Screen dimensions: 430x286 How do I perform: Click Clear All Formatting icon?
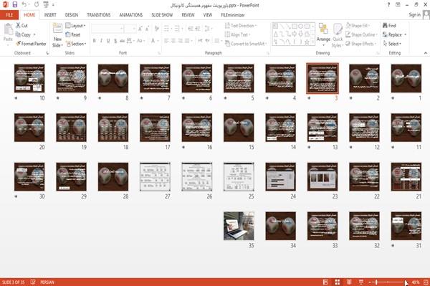pos(156,29)
